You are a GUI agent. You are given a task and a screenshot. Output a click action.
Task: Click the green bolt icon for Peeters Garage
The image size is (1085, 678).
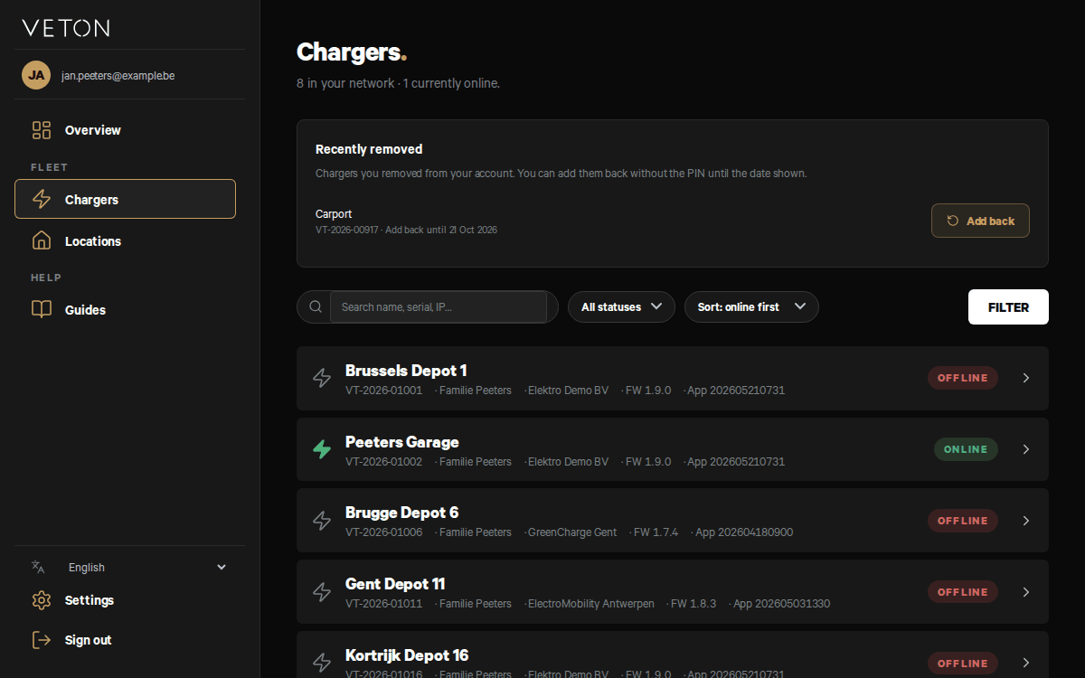322,449
